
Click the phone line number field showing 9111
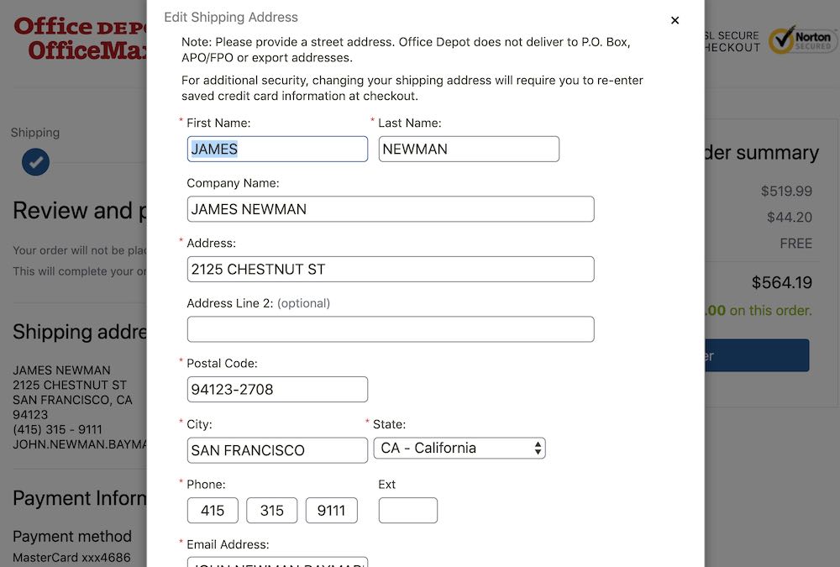pos(331,511)
